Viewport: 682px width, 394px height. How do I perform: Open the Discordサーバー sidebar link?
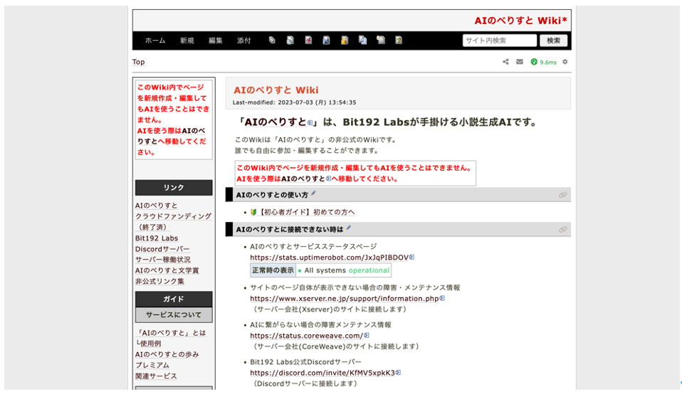162,249
